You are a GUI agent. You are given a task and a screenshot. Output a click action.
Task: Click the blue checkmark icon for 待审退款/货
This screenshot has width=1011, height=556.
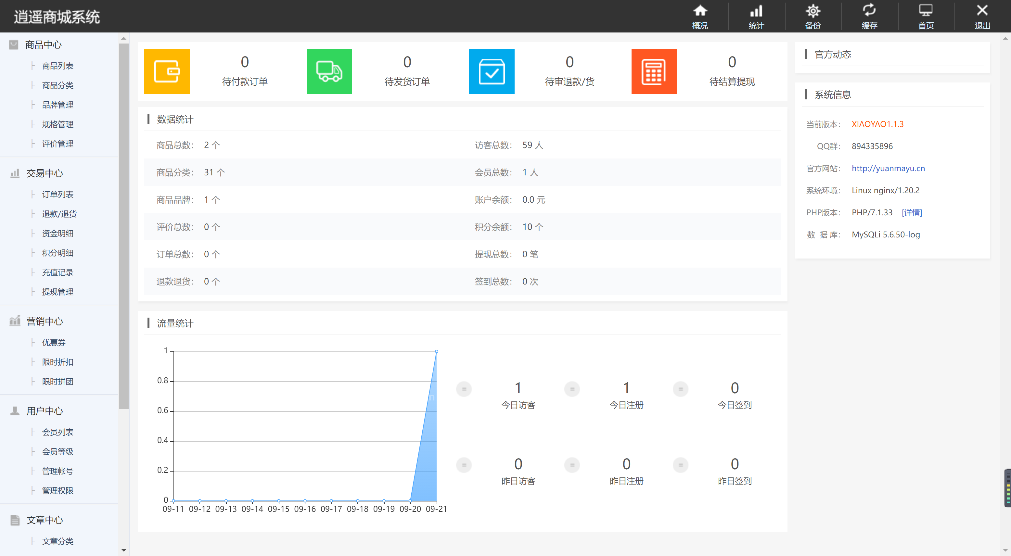click(492, 71)
